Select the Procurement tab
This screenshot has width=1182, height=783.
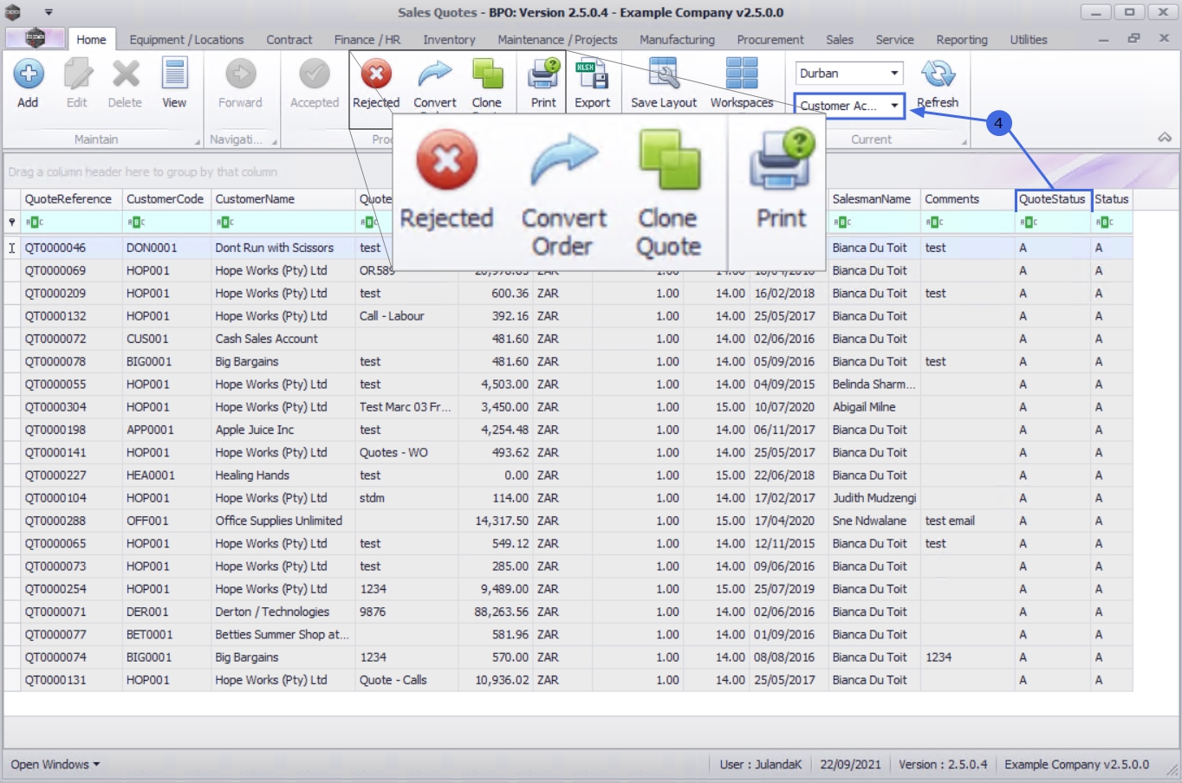point(770,40)
